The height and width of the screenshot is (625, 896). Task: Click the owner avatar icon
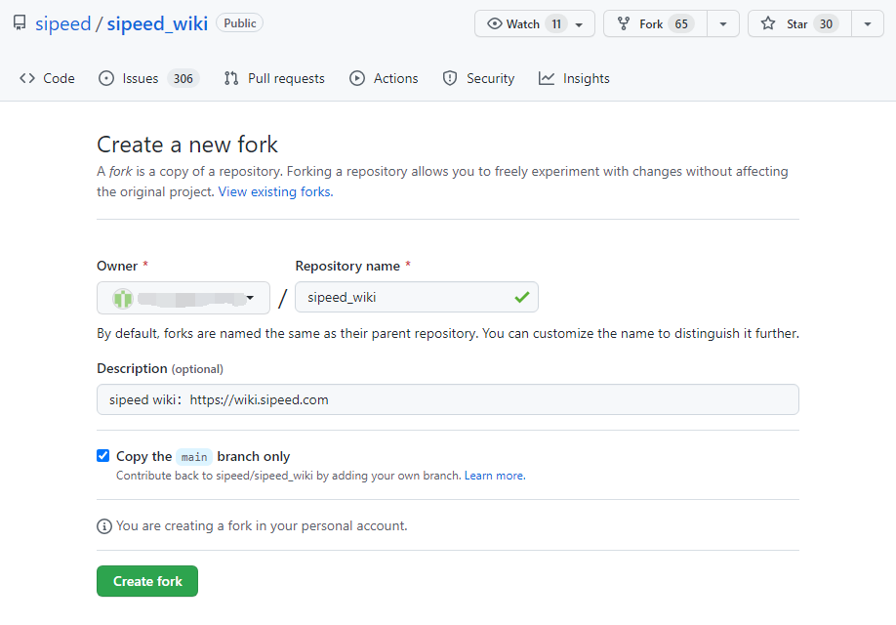123,299
